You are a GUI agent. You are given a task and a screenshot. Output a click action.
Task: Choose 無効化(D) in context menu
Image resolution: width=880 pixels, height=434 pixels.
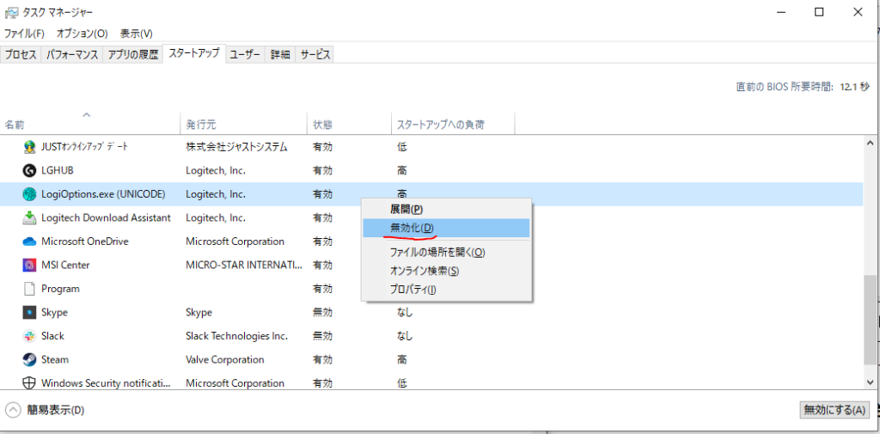pyautogui.click(x=446, y=228)
